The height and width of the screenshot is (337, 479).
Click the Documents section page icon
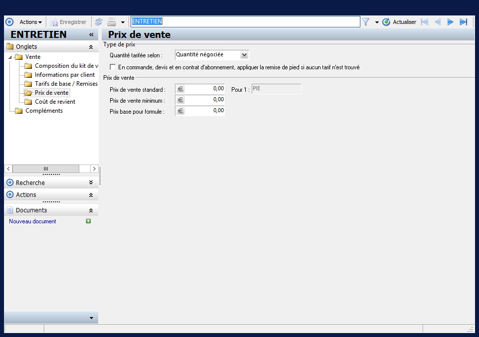click(10, 210)
